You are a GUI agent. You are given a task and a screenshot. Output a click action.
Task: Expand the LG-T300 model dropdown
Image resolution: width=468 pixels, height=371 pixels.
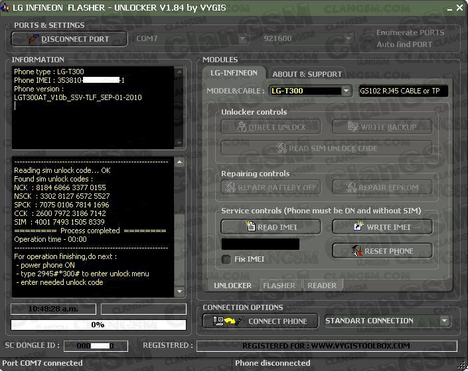point(346,91)
